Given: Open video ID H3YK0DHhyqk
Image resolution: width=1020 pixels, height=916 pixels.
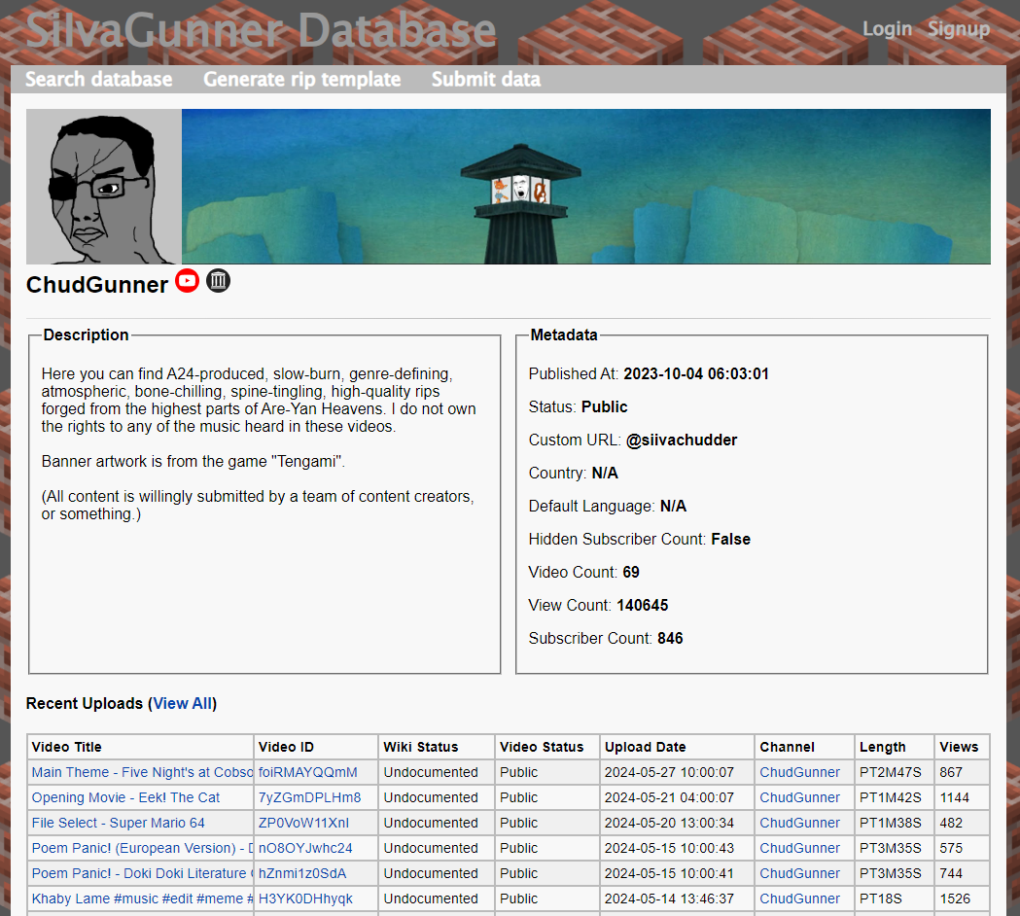Looking at the screenshot, I should (305, 899).
